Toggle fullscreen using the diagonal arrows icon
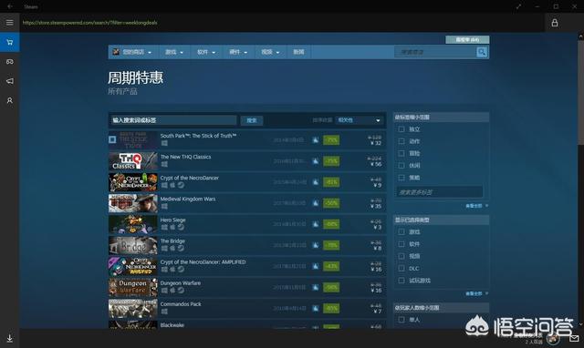 click(518, 6)
